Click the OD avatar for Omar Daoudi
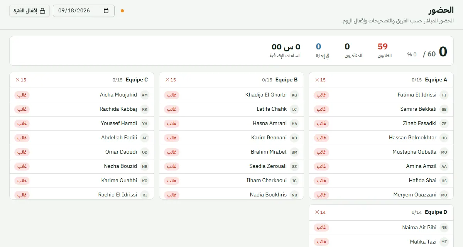Viewport: 463px width, 247px height. pyautogui.click(x=145, y=152)
